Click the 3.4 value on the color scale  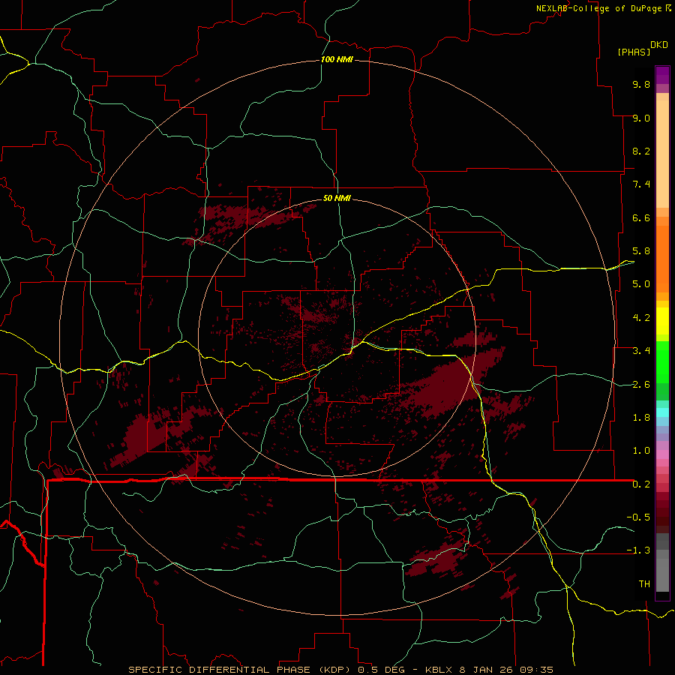641,351
